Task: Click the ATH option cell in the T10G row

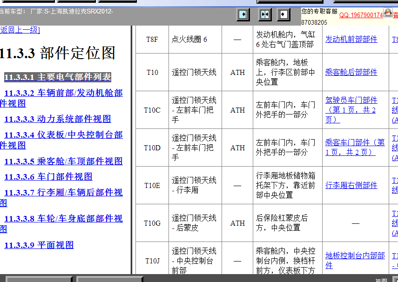Action: point(237,223)
